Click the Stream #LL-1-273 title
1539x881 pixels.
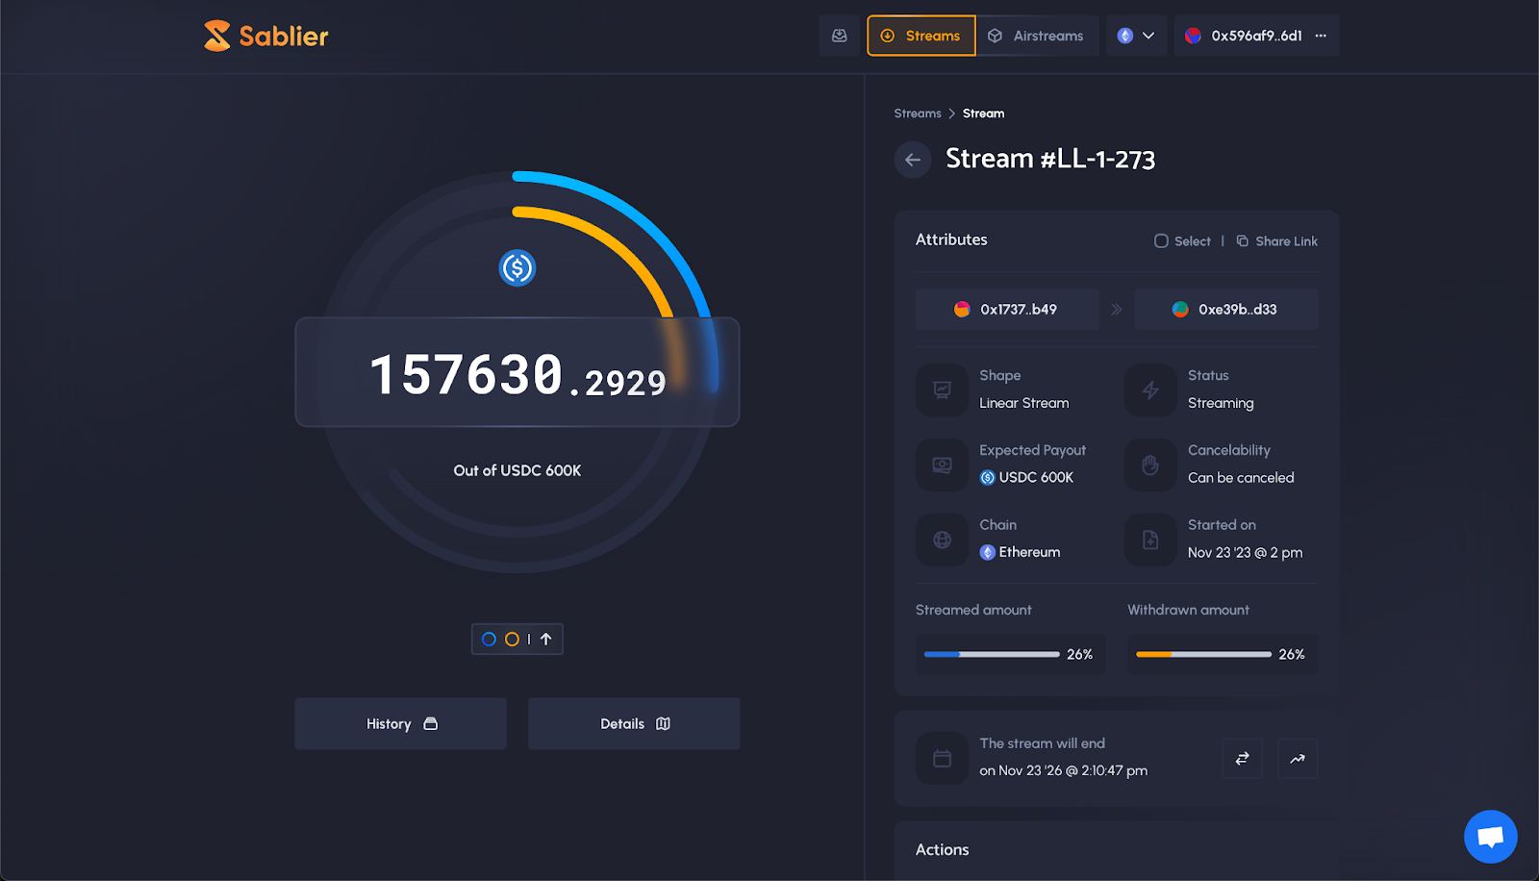tap(1050, 159)
